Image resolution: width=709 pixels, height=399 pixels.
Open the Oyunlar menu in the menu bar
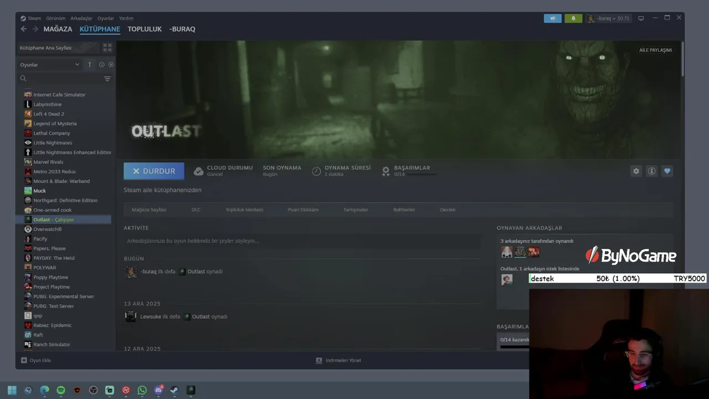point(106,18)
